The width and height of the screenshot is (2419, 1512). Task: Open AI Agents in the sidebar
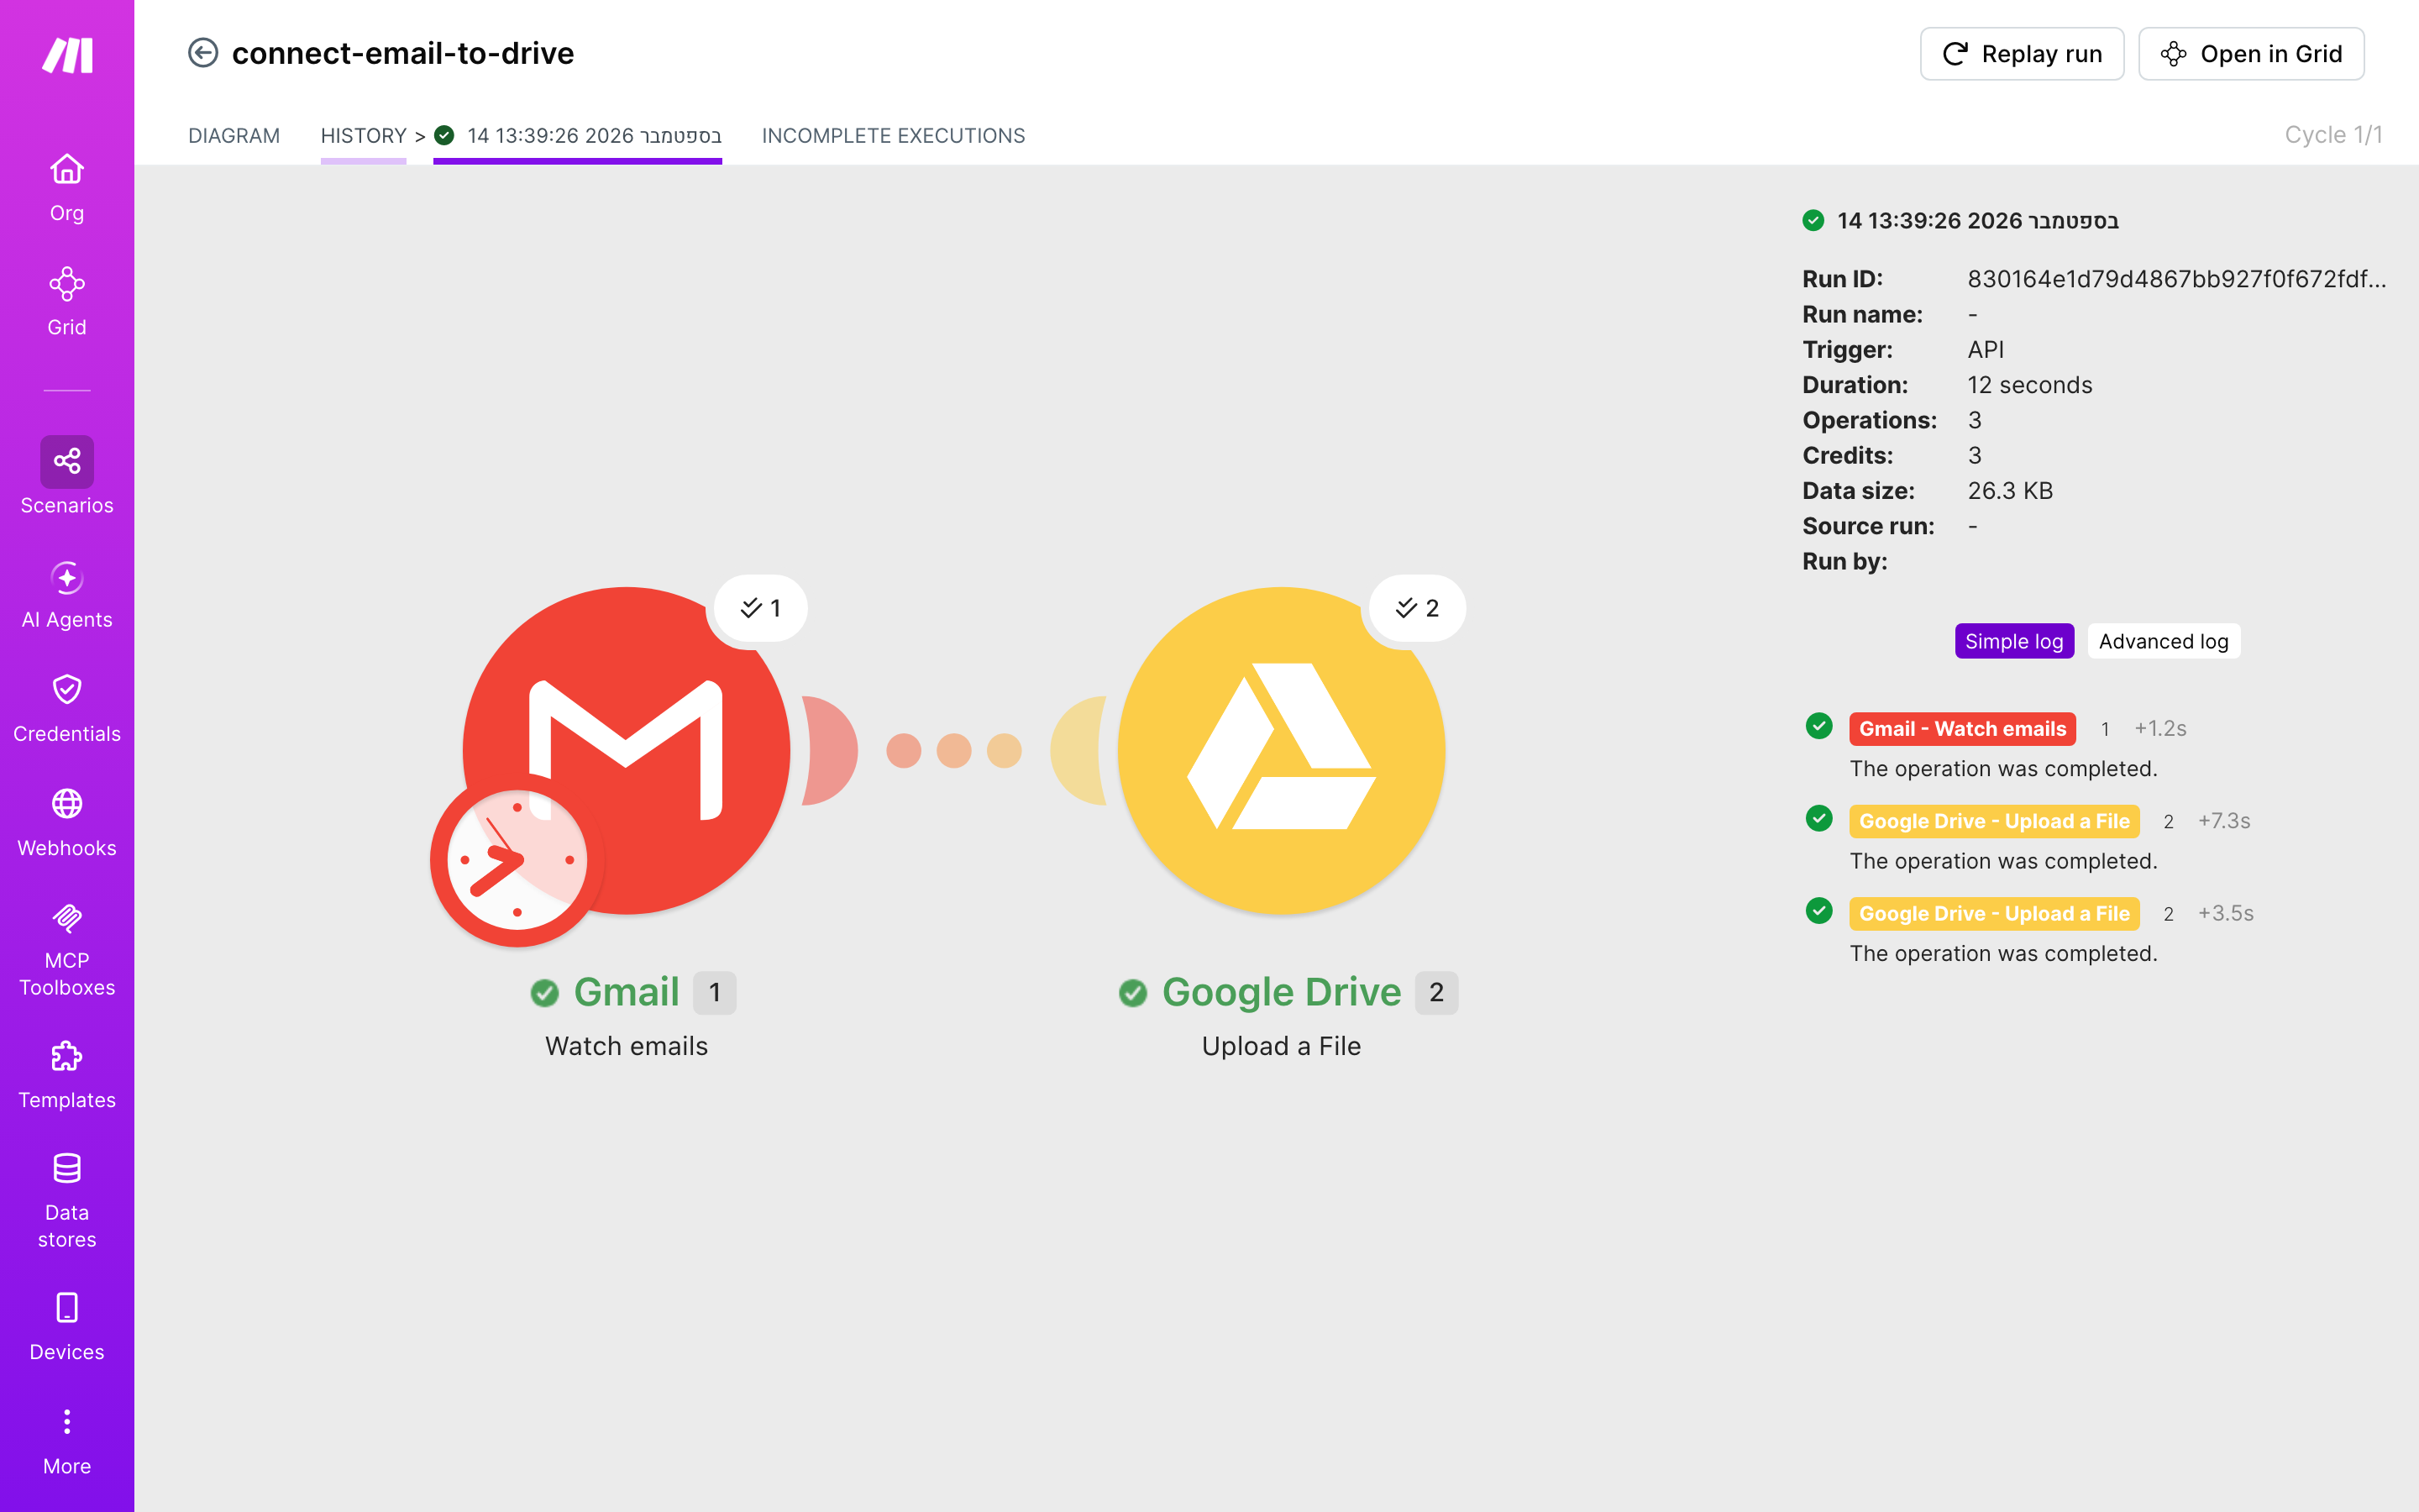pyautogui.click(x=67, y=595)
